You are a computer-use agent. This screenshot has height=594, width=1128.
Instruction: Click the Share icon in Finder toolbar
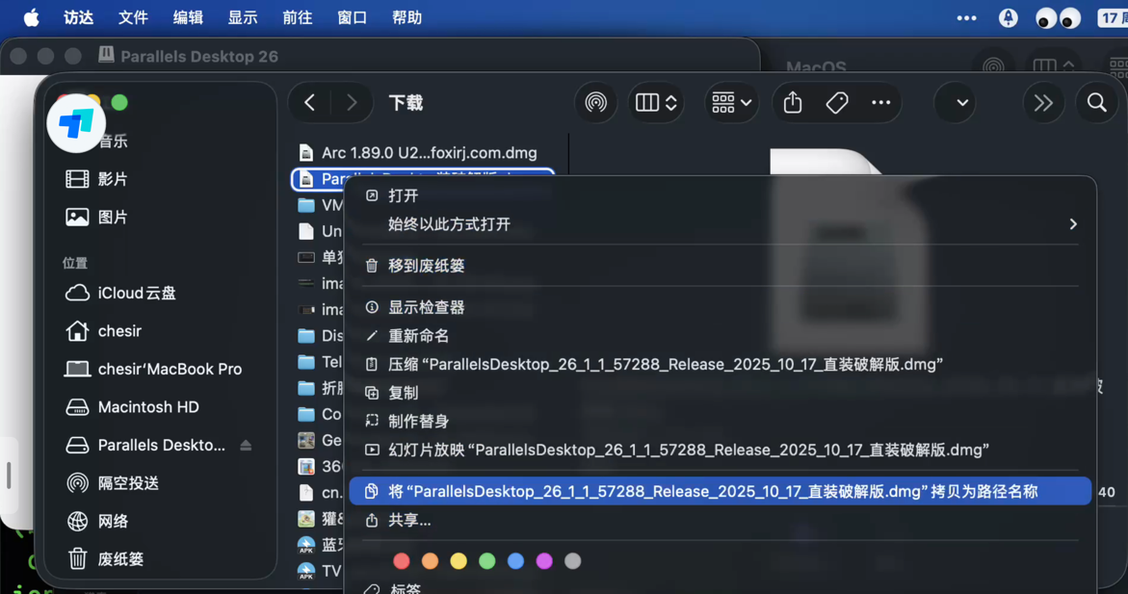coord(793,103)
